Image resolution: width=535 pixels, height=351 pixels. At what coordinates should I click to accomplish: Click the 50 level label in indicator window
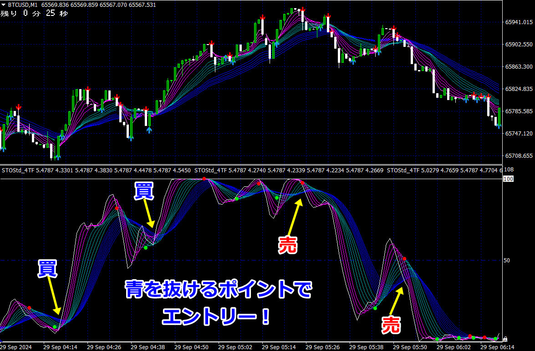[x=507, y=261]
